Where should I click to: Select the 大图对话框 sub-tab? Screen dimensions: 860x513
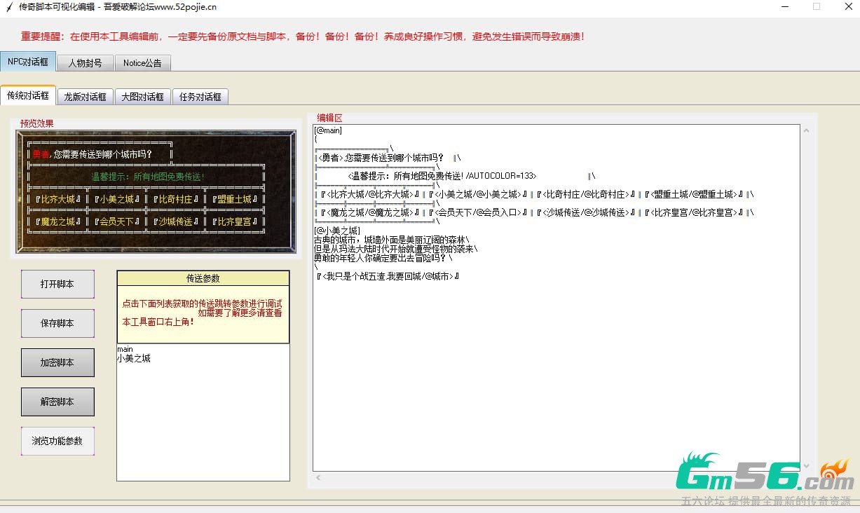click(x=142, y=97)
